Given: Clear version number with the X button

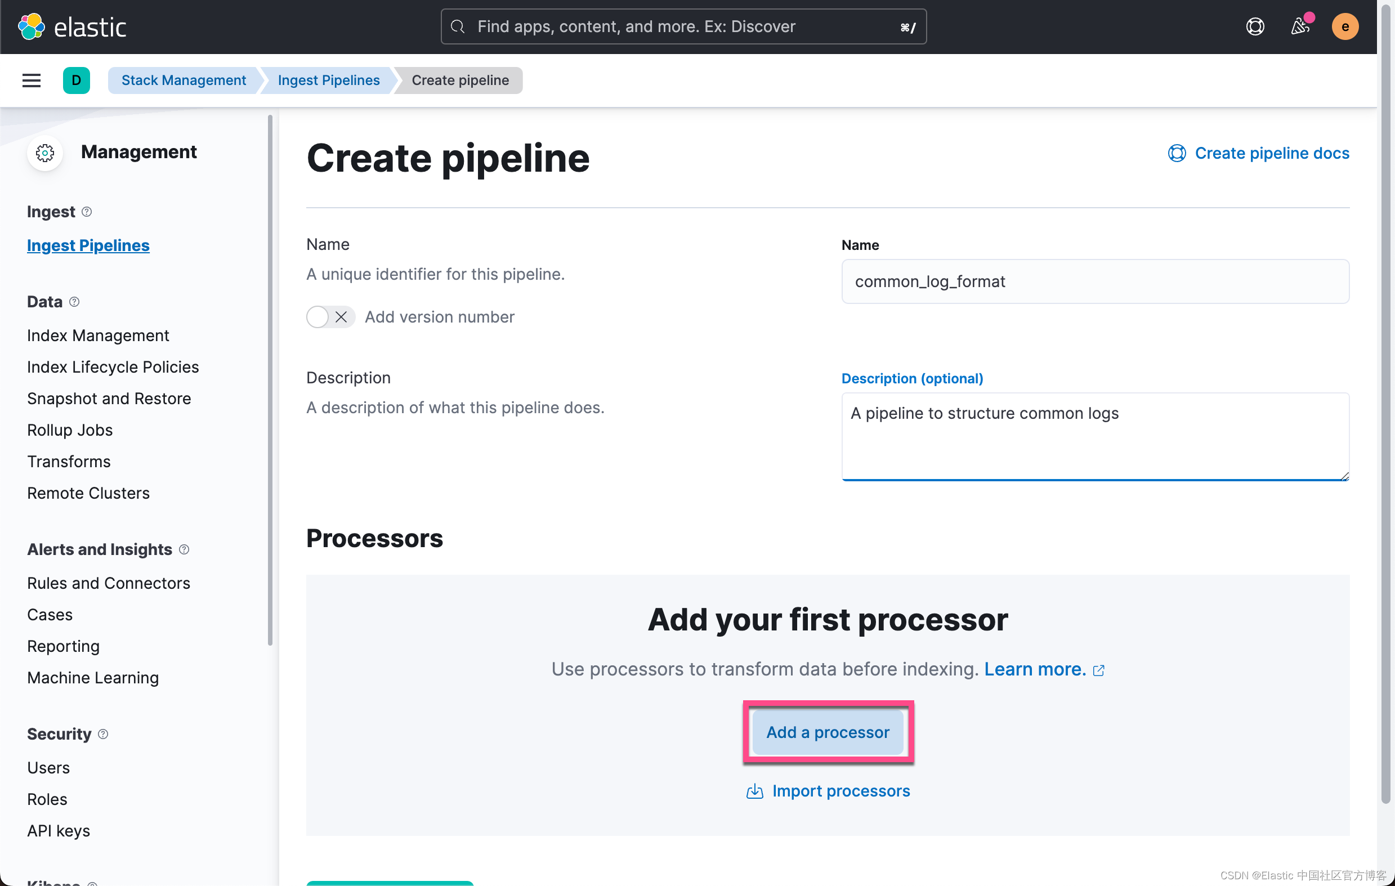Looking at the screenshot, I should pyautogui.click(x=342, y=317).
